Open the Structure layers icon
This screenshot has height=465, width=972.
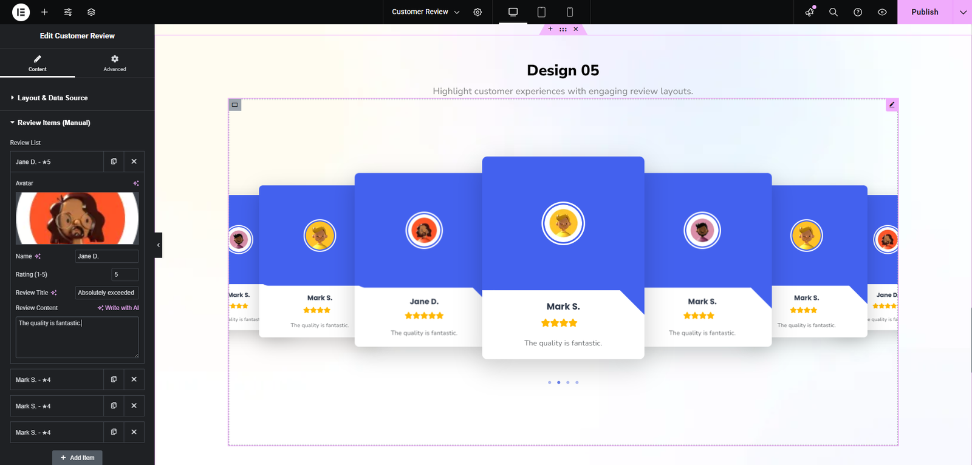pos(91,12)
